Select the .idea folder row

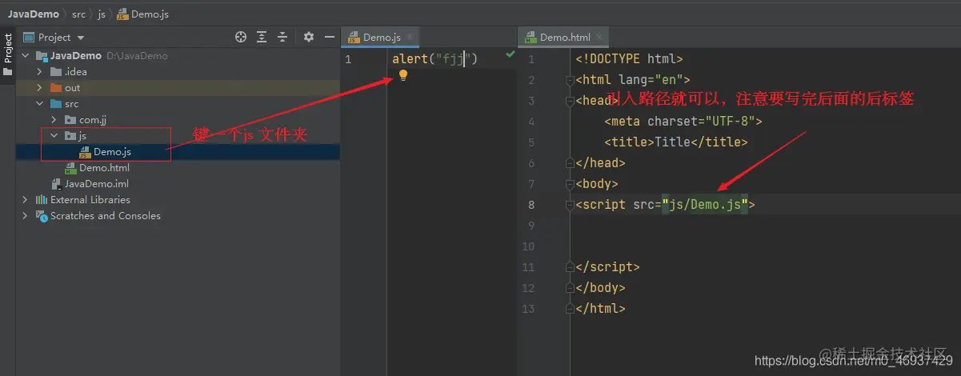(178, 72)
